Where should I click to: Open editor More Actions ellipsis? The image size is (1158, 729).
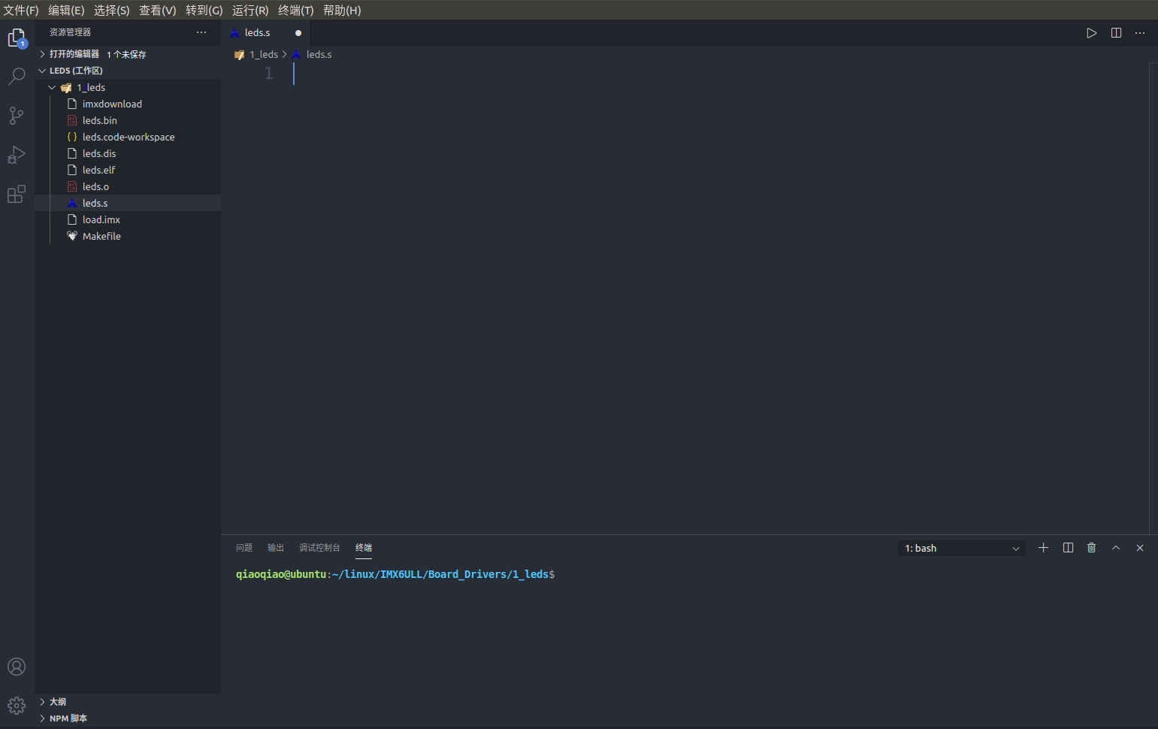pos(1140,33)
